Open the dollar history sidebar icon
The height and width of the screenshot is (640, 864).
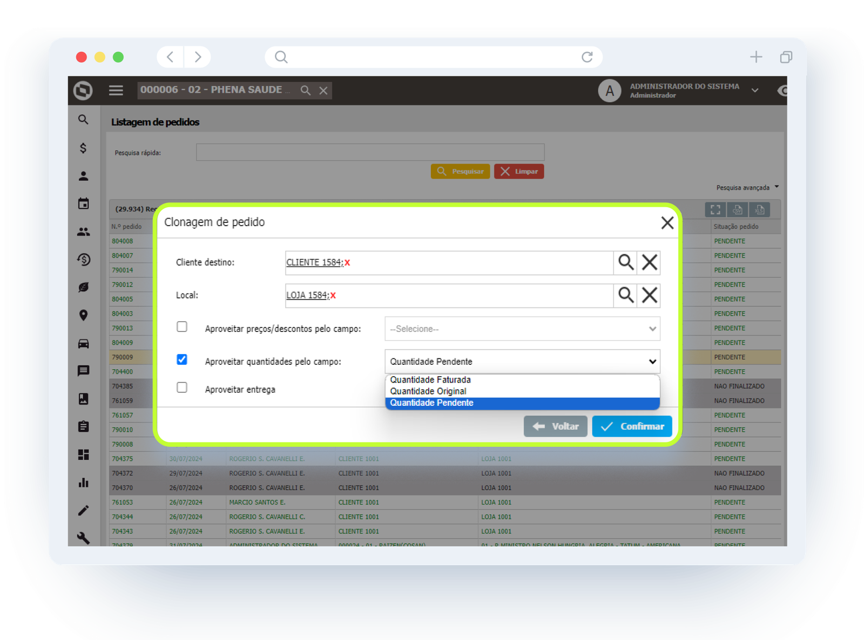(x=83, y=260)
